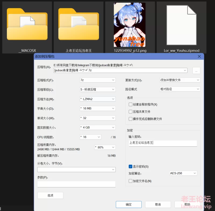Click the 确定 button
This screenshot has height=211, width=215.
point(129,204)
